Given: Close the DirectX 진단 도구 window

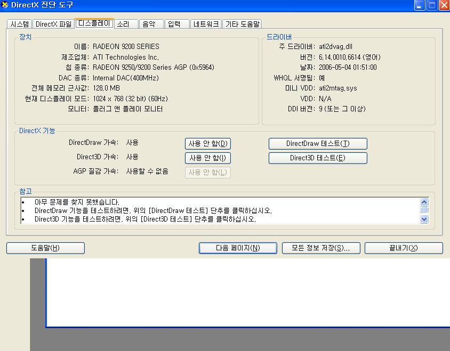Looking at the screenshot, I should [444, 5].
